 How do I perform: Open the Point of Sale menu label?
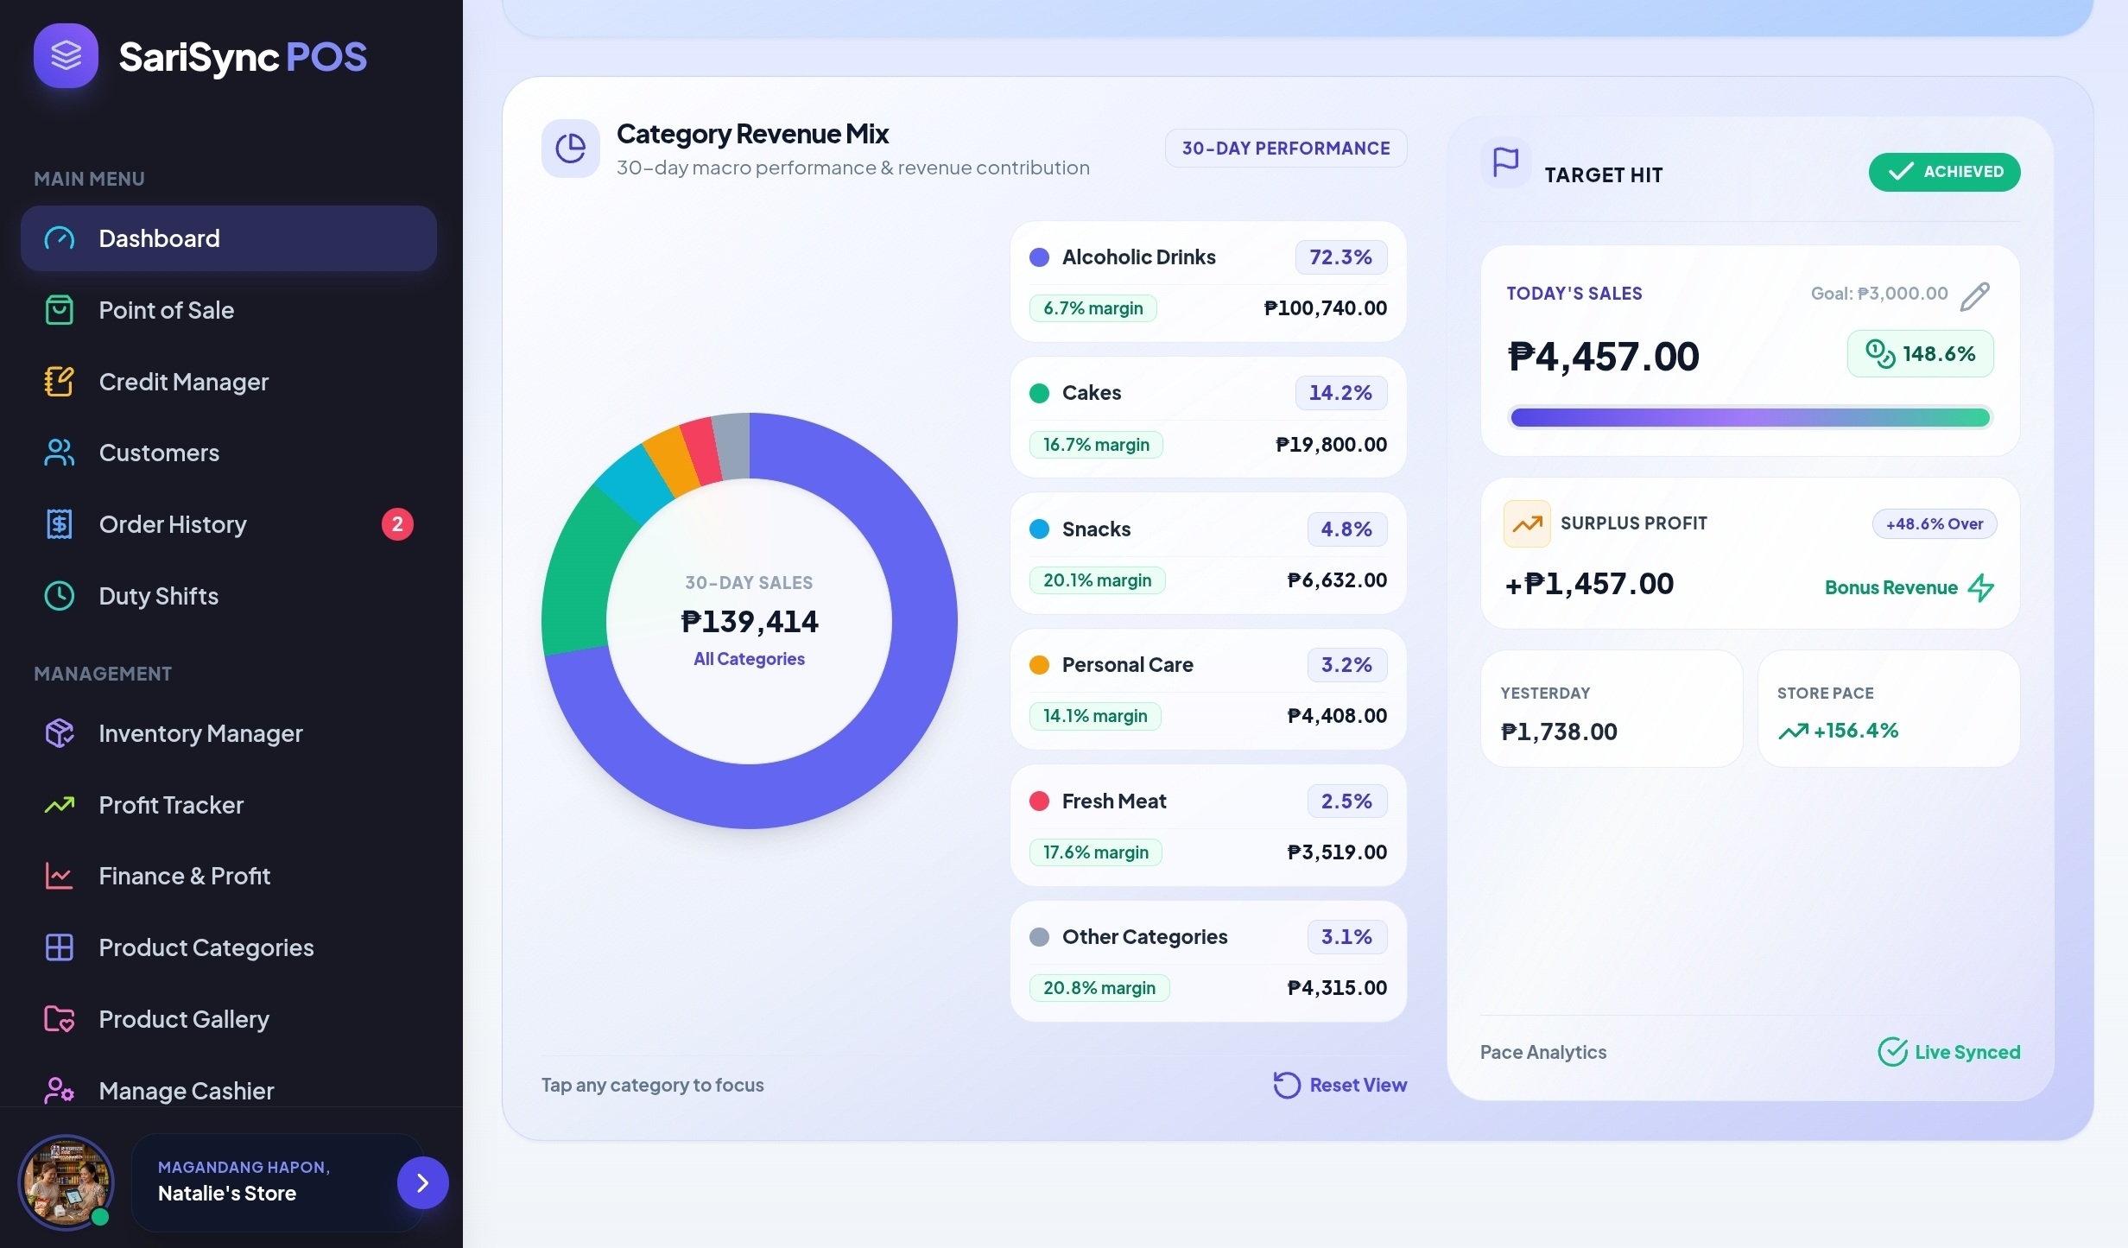tap(167, 310)
